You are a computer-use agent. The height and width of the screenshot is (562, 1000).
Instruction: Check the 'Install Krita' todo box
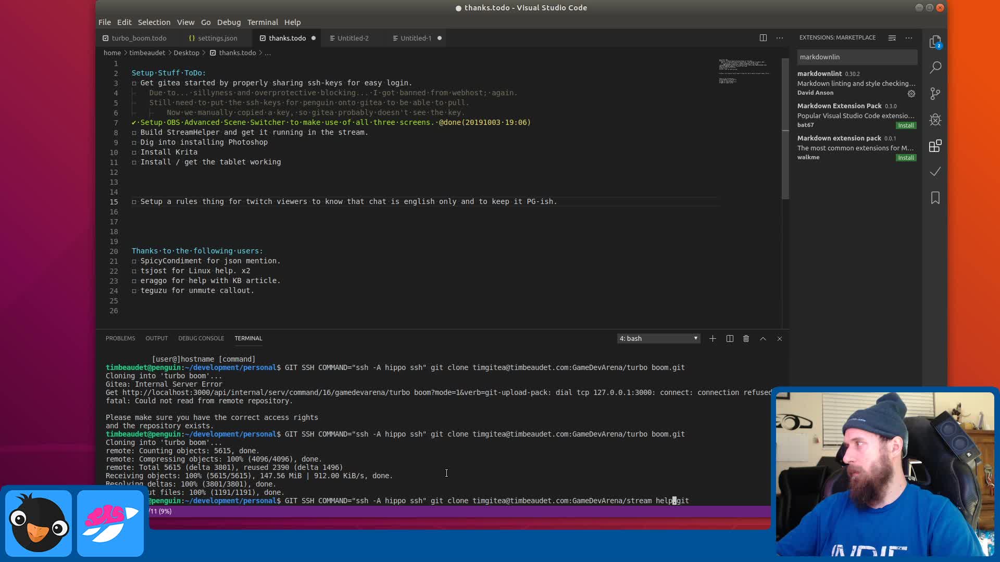(x=134, y=152)
